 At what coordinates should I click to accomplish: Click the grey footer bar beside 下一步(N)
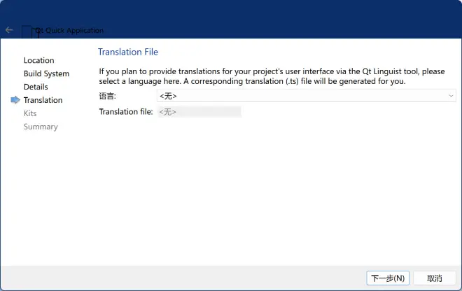coord(183,278)
